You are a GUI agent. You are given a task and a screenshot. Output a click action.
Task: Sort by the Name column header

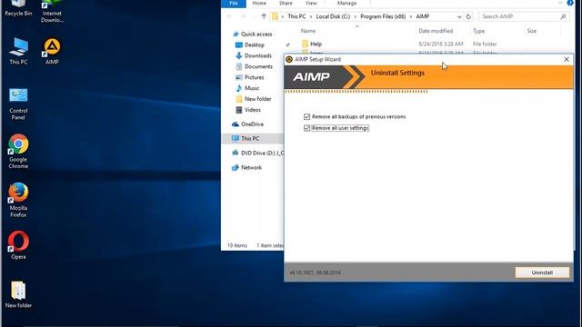[308, 31]
